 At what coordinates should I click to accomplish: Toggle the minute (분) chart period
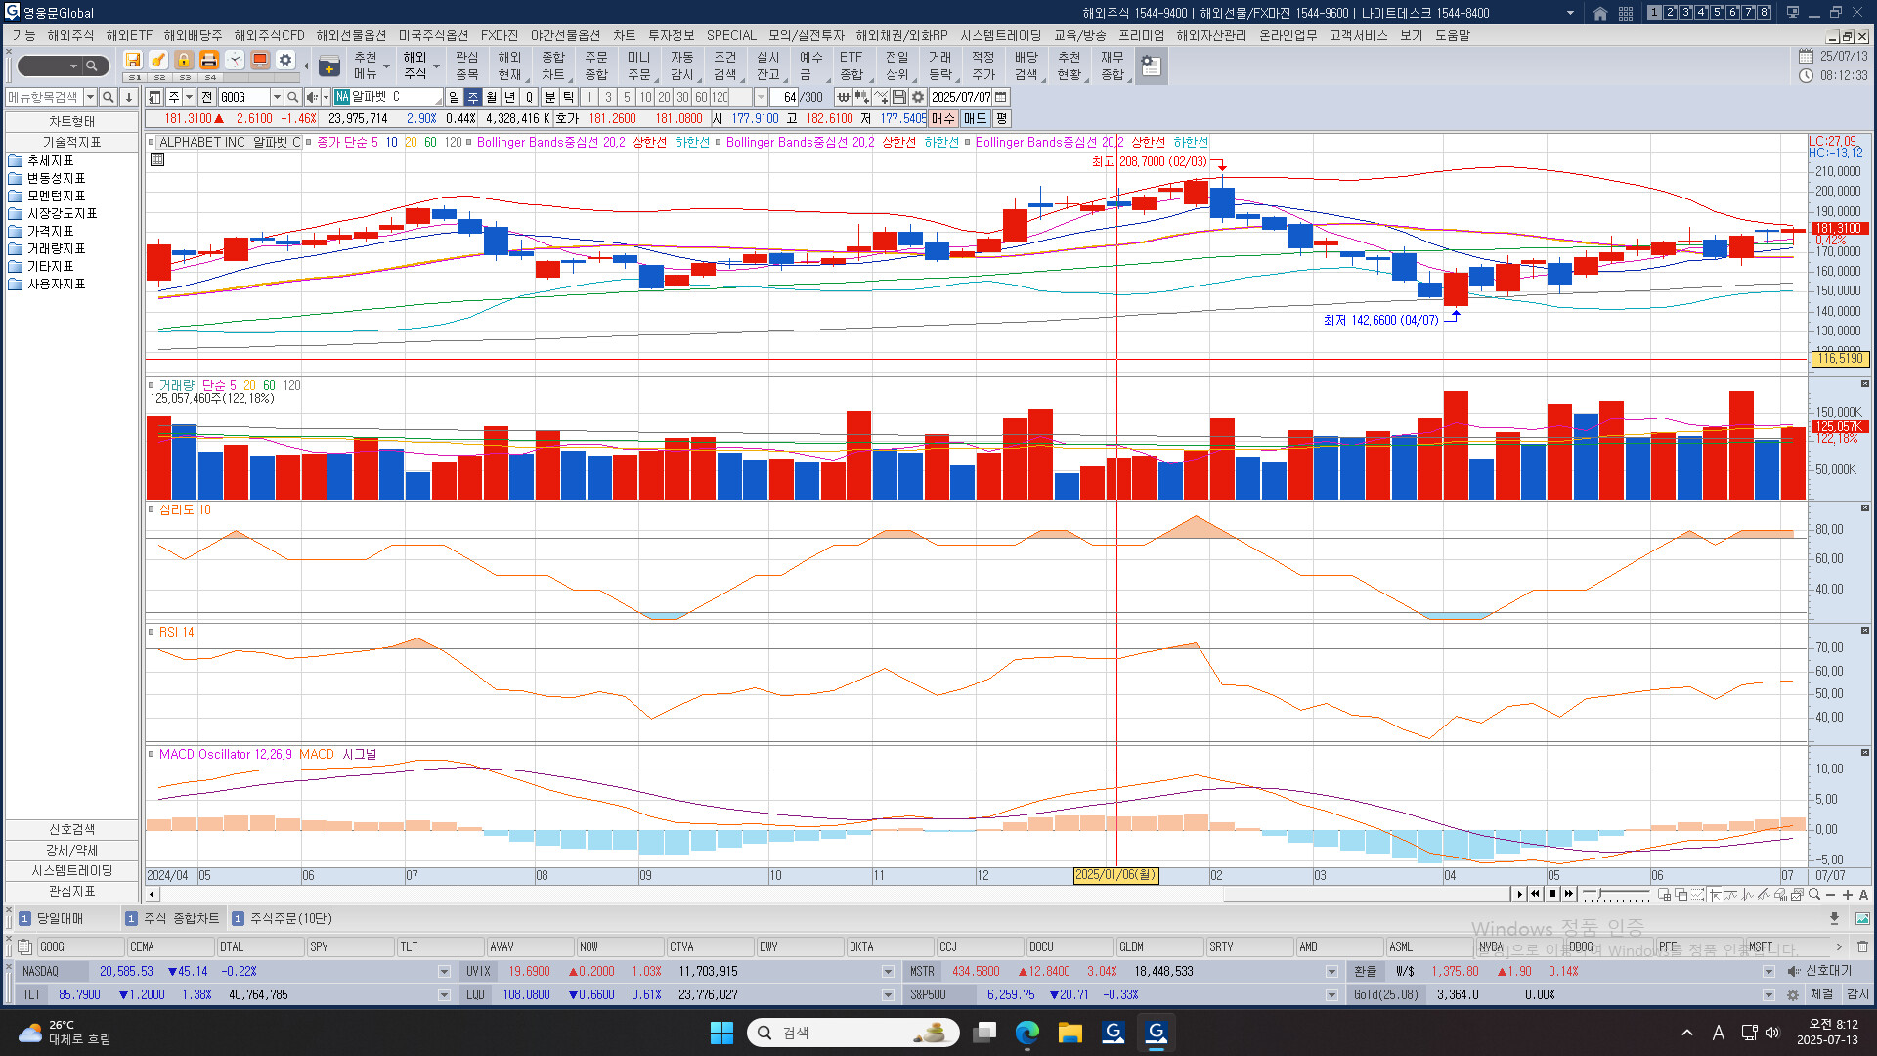point(549,97)
